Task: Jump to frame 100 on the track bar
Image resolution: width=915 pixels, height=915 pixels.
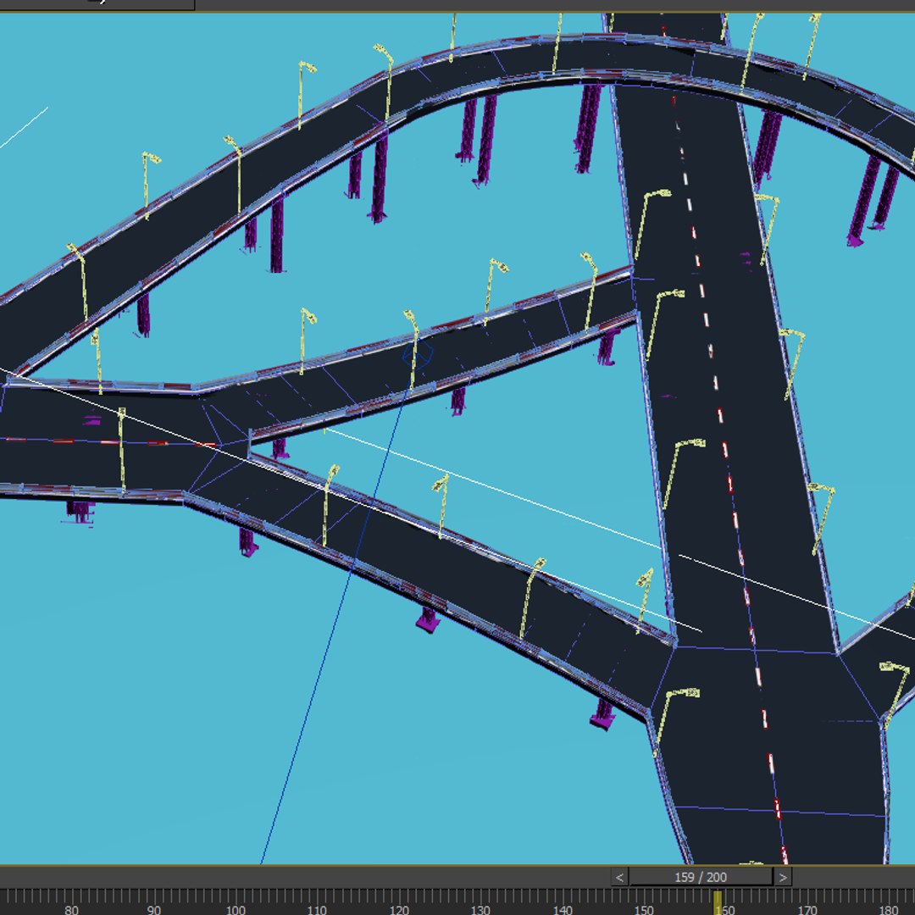Action: tap(236, 909)
